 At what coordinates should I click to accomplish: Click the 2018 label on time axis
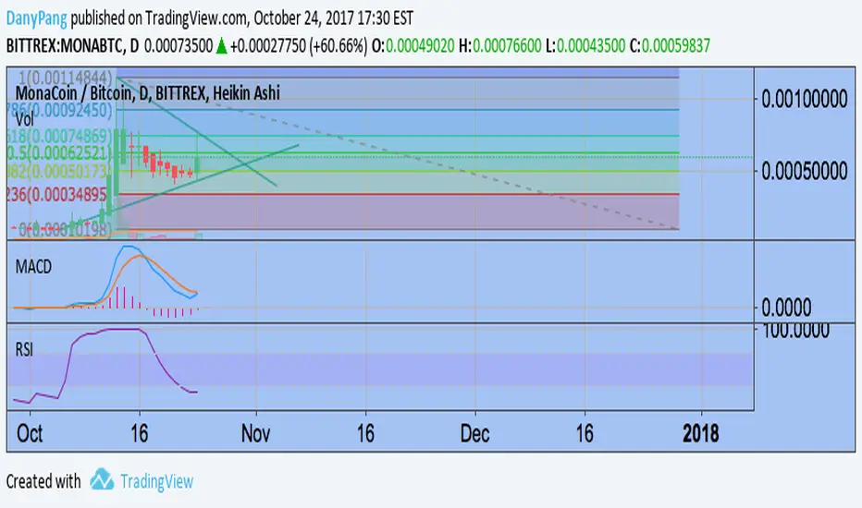(x=701, y=434)
